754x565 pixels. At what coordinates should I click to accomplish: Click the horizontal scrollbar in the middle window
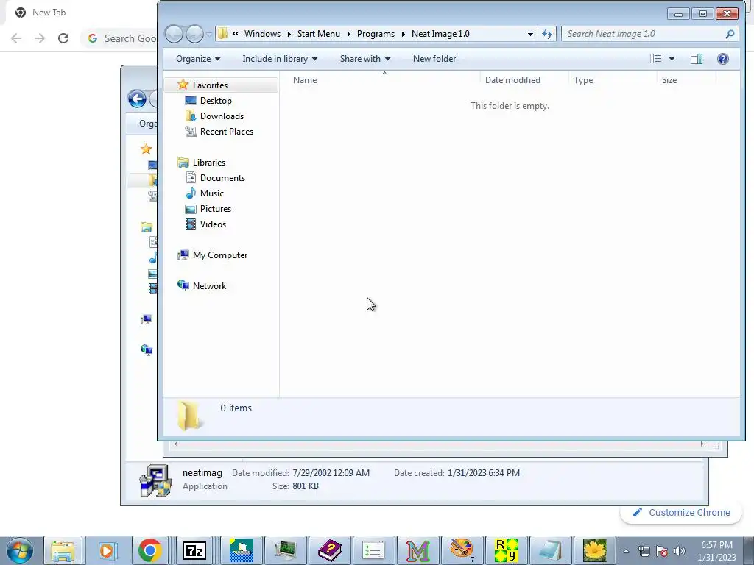click(x=439, y=444)
